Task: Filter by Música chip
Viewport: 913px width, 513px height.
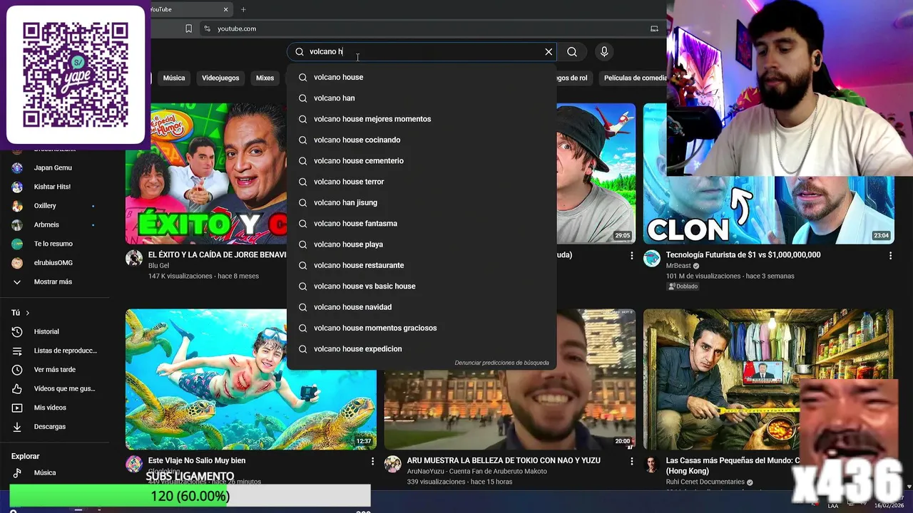Action: pos(174,78)
